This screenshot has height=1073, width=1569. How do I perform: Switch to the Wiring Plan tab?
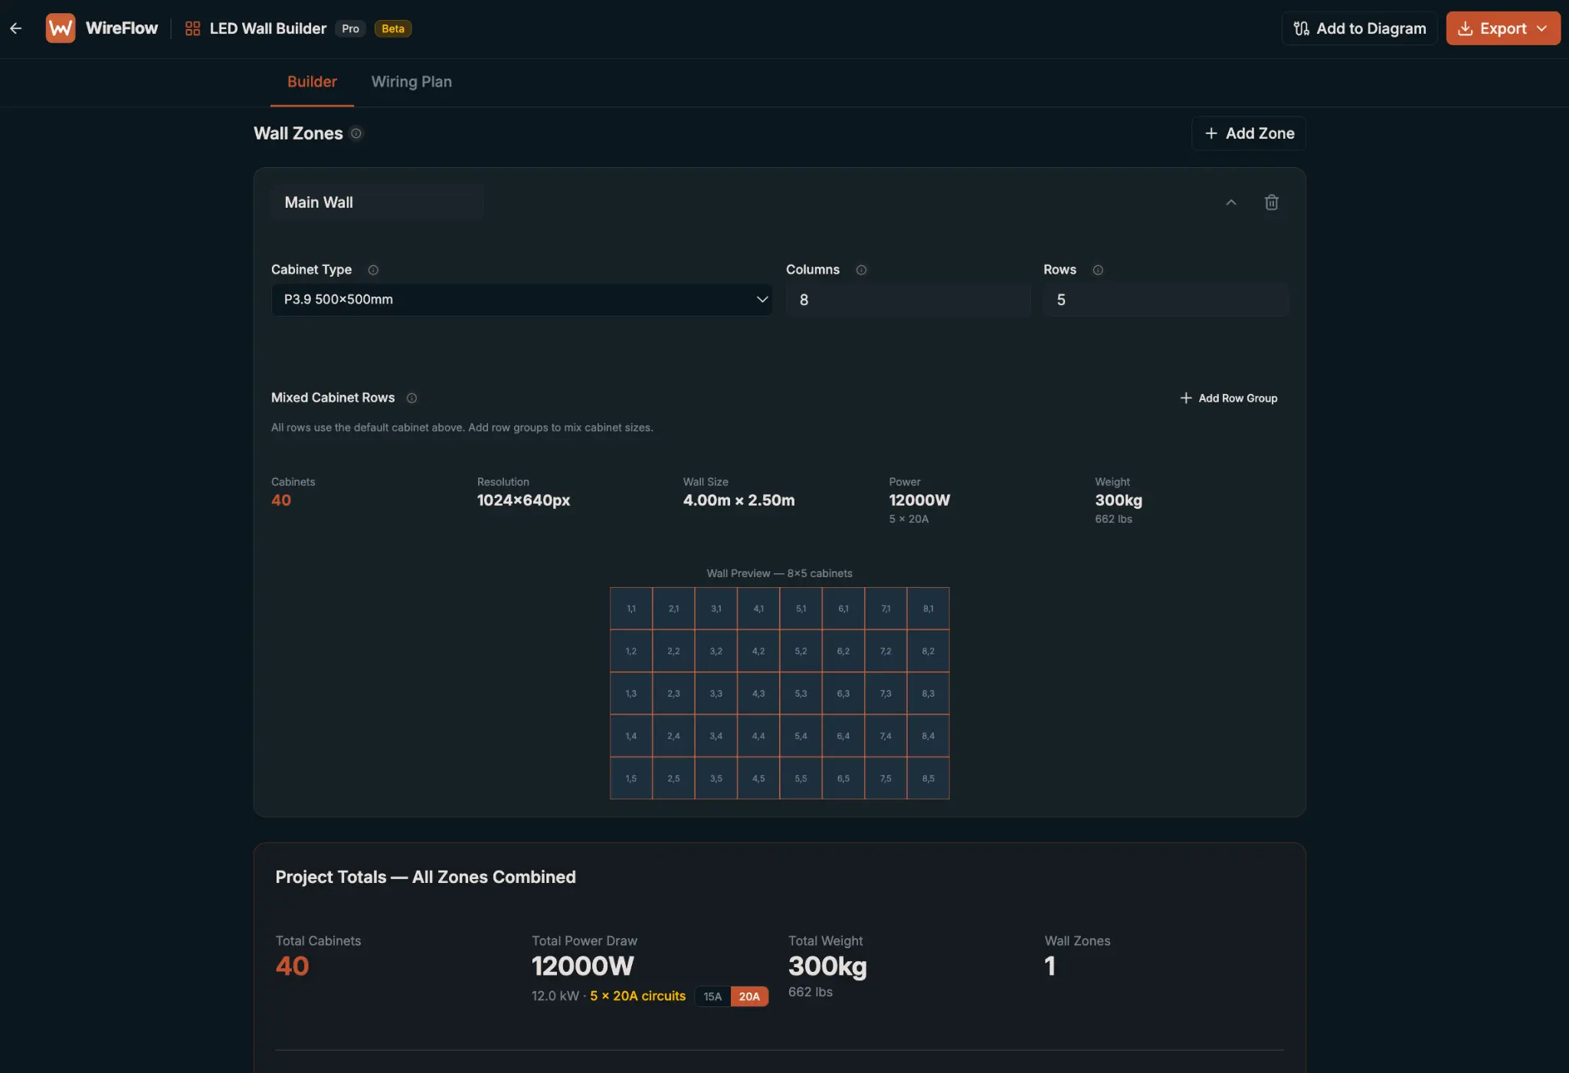[x=411, y=82]
